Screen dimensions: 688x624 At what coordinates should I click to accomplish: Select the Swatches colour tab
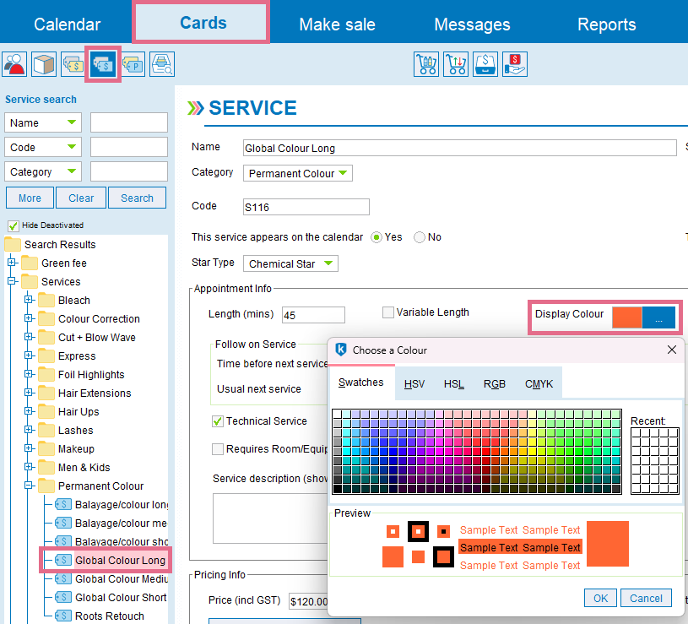(361, 383)
